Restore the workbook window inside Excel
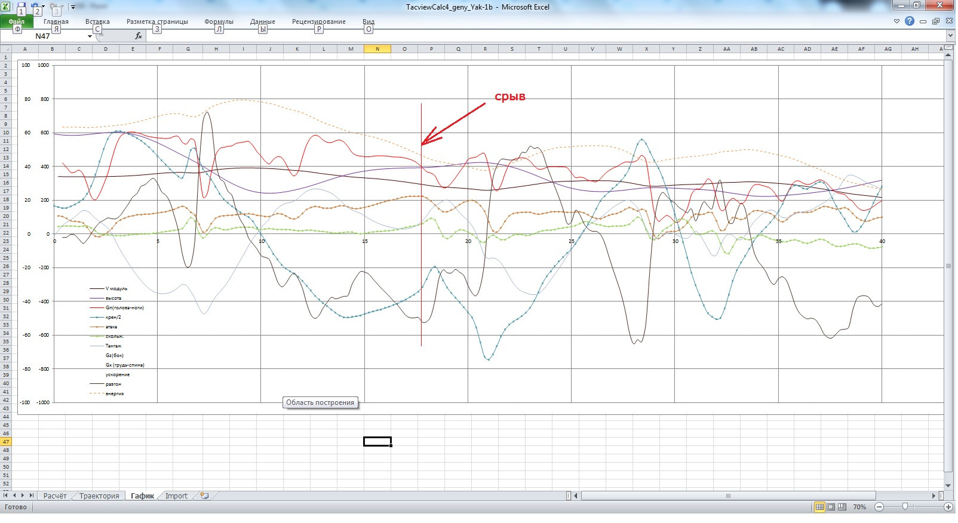958x523 pixels. tap(936, 21)
